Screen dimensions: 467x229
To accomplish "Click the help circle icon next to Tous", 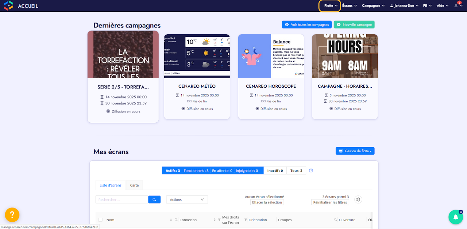I will (x=311, y=171).
